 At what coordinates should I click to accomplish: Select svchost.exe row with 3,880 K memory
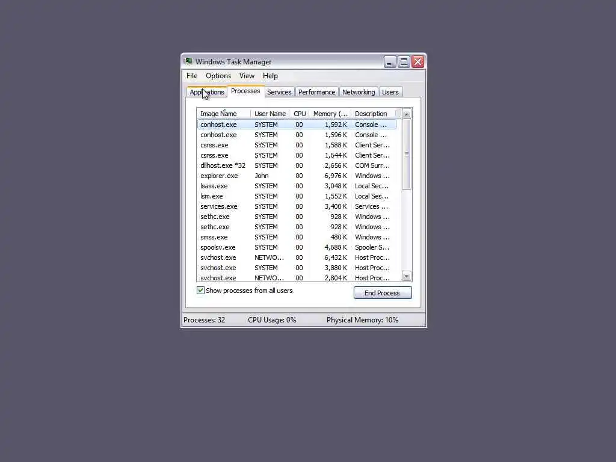click(x=297, y=268)
